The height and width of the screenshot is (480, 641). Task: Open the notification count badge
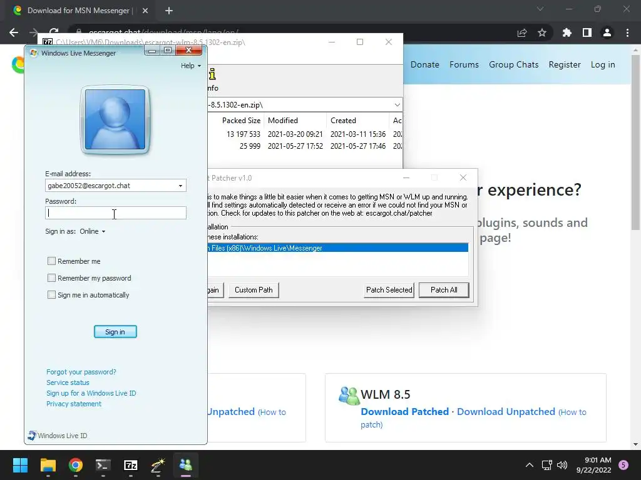[623, 465]
